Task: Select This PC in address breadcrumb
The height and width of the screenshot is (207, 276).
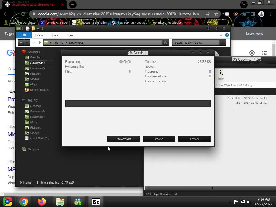Action: click(x=58, y=43)
